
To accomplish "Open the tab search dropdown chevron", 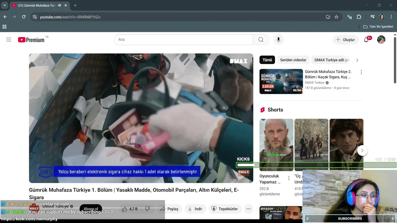I will pyautogui.click(x=5, y=5).
